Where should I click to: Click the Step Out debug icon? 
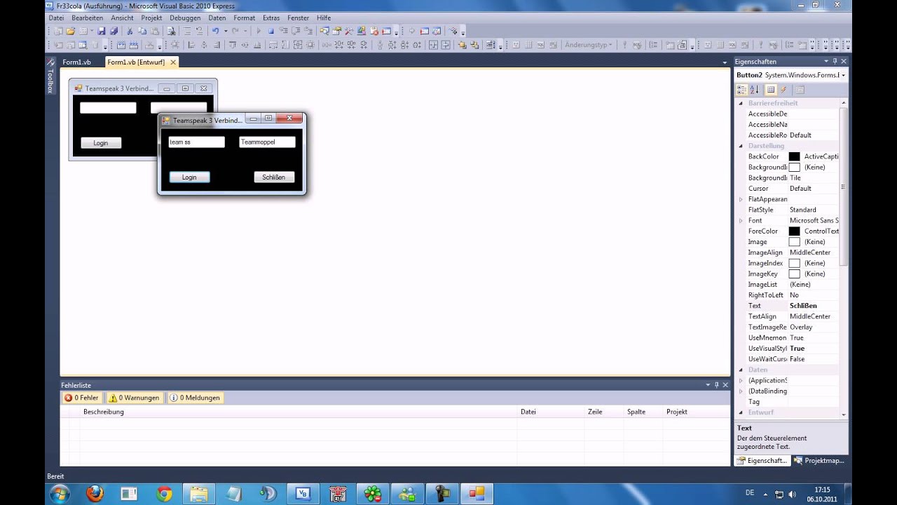coord(308,31)
